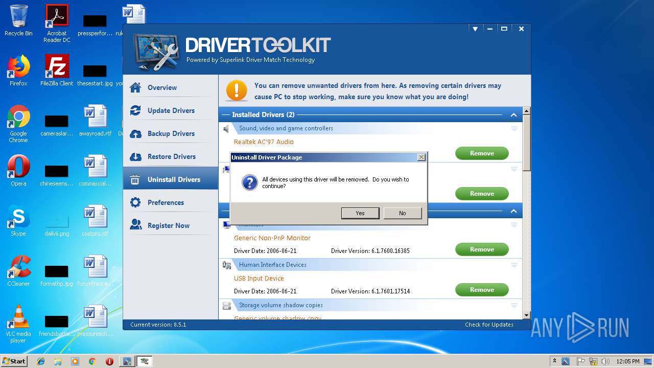This screenshot has width=654, height=368.
Task: Select the Update Drivers refresh icon
Action: (135, 110)
